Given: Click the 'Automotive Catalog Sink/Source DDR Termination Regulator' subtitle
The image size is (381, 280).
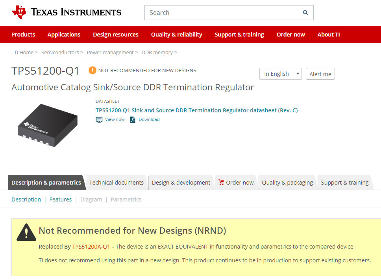Looking at the screenshot, I should (x=133, y=87).
